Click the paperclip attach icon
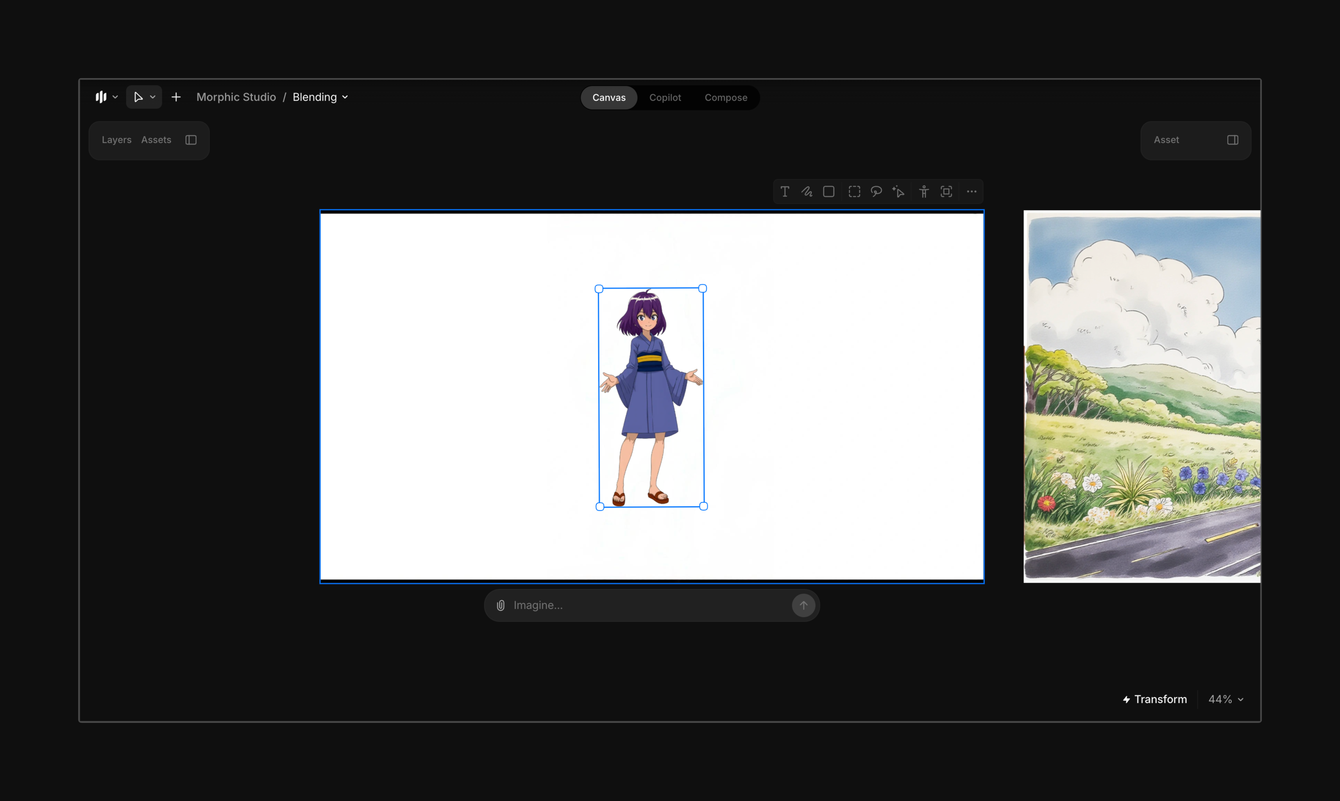The image size is (1340, 801). pyautogui.click(x=501, y=605)
